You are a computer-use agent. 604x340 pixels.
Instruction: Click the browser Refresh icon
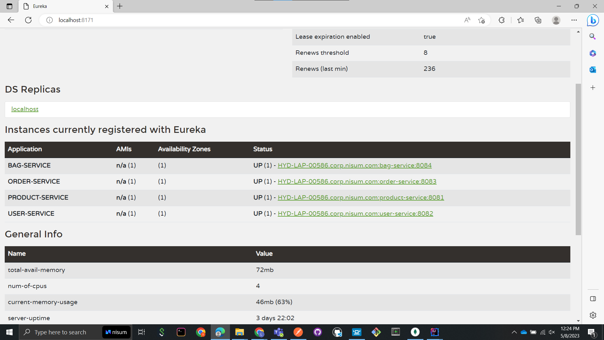click(x=28, y=20)
